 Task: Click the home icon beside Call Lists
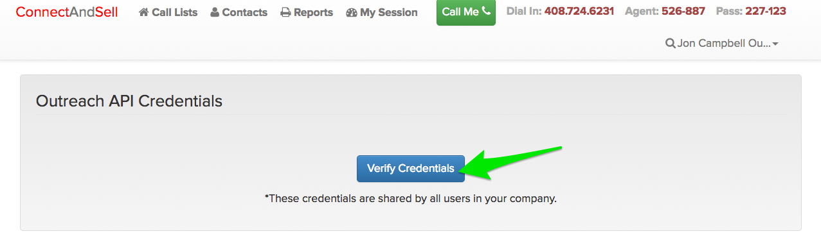tap(144, 12)
